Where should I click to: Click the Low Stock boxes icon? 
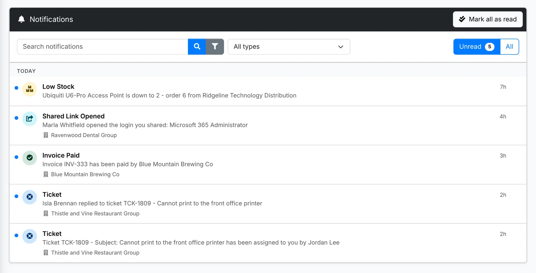(29, 89)
